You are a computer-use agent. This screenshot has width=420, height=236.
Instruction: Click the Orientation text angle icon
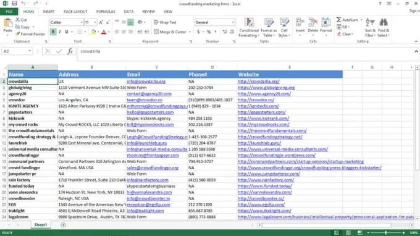140,22
